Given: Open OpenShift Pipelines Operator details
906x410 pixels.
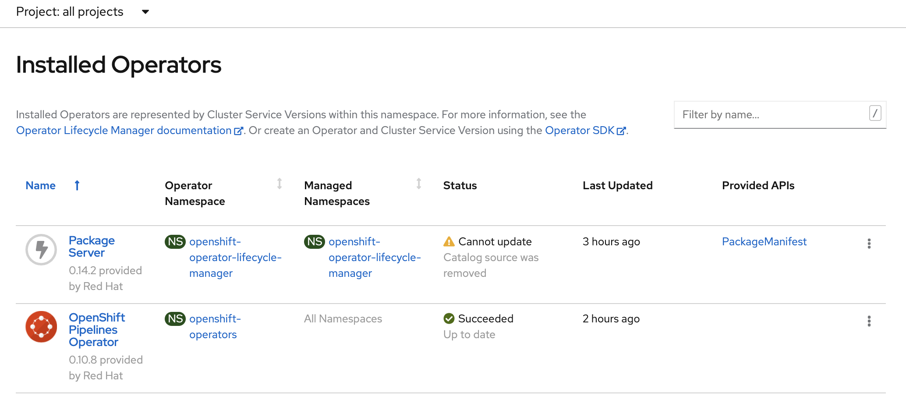Looking at the screenshot, I should (97, 330).
